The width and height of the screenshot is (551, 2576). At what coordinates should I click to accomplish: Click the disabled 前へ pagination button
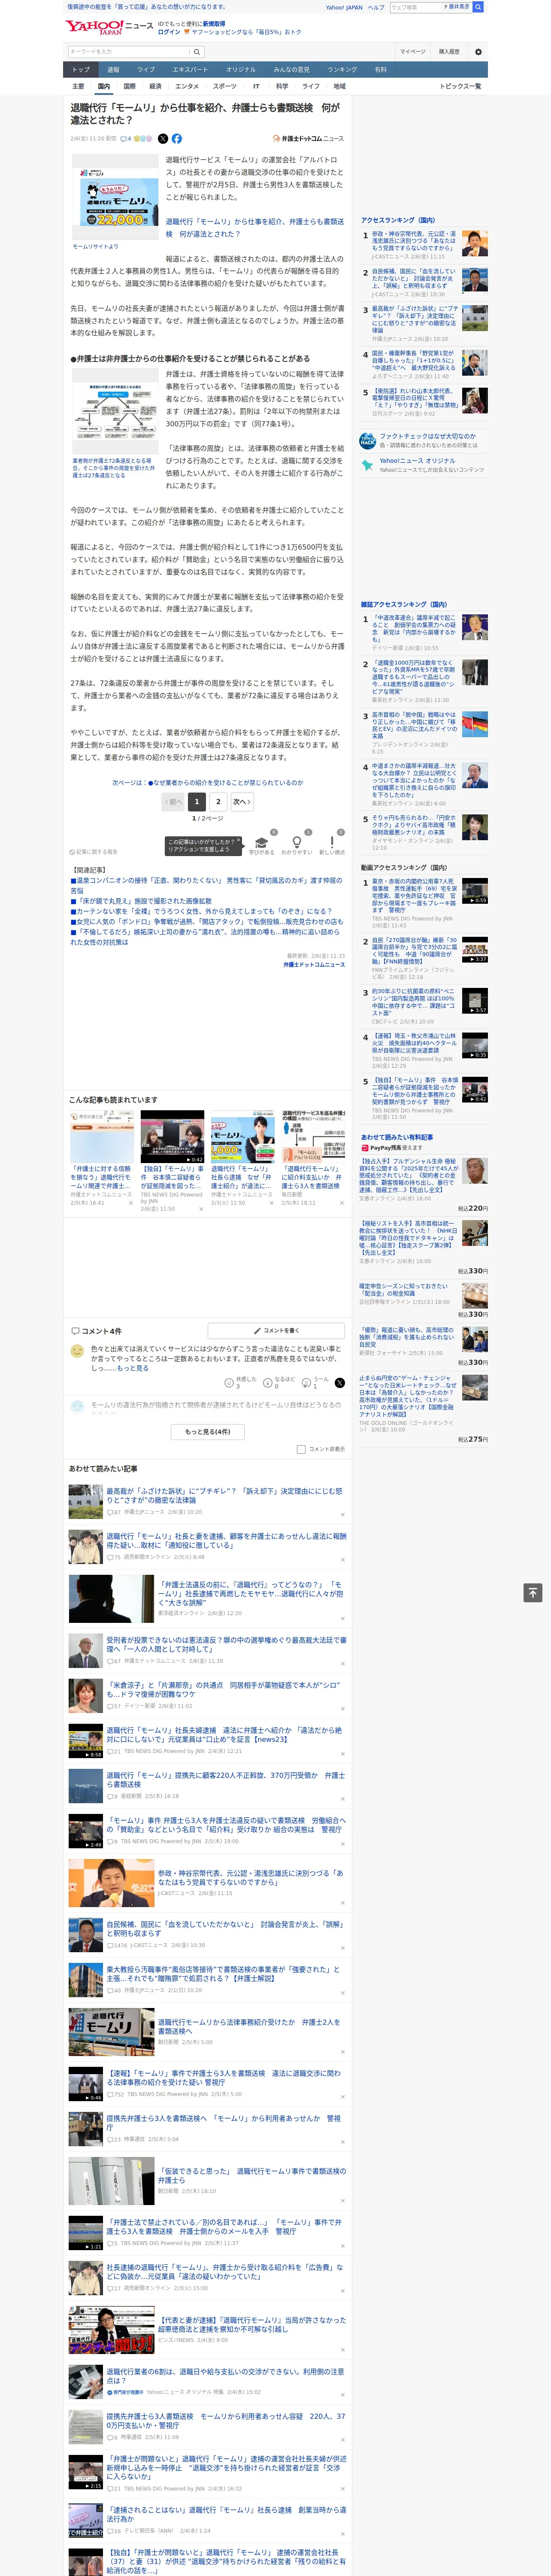(x=173, y=801)
